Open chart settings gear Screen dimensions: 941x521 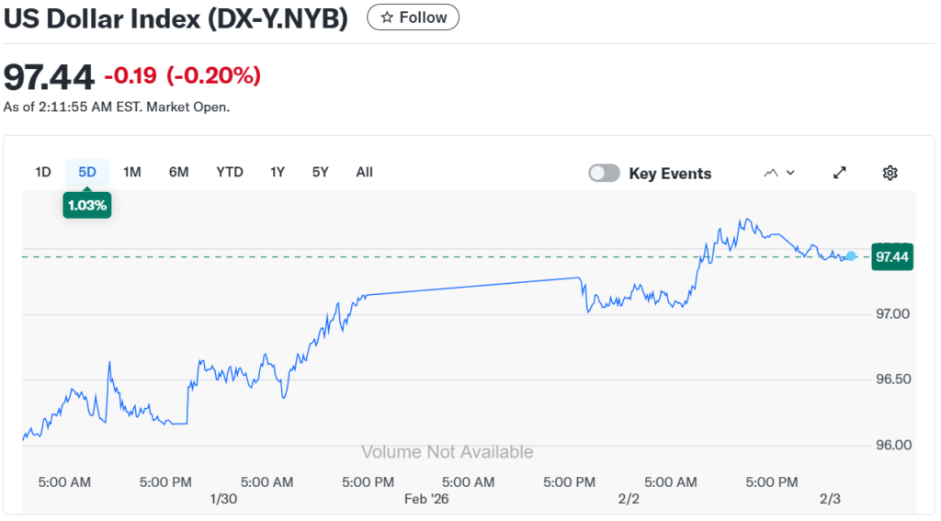click(890, 173)
